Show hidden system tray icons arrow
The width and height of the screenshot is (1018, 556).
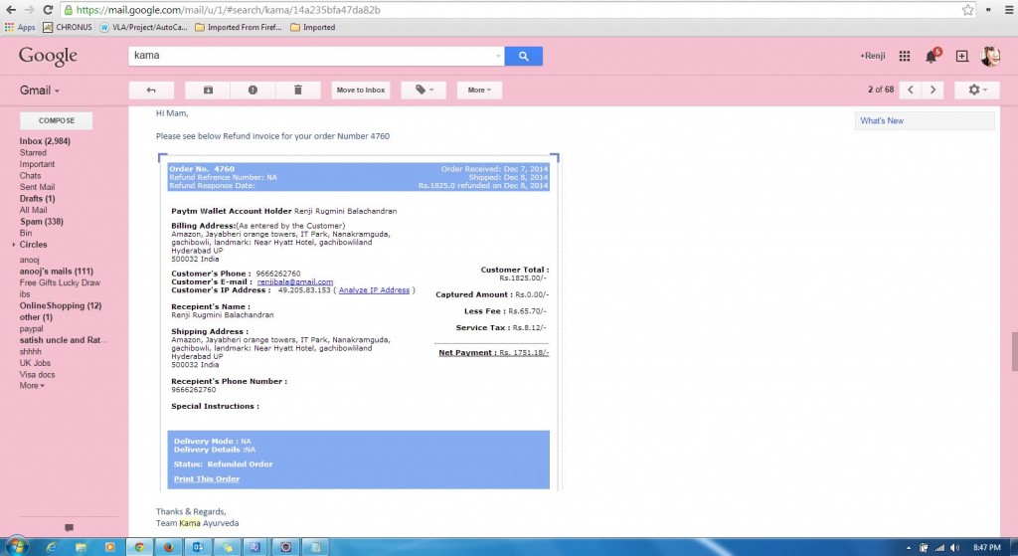coord(909,548)
